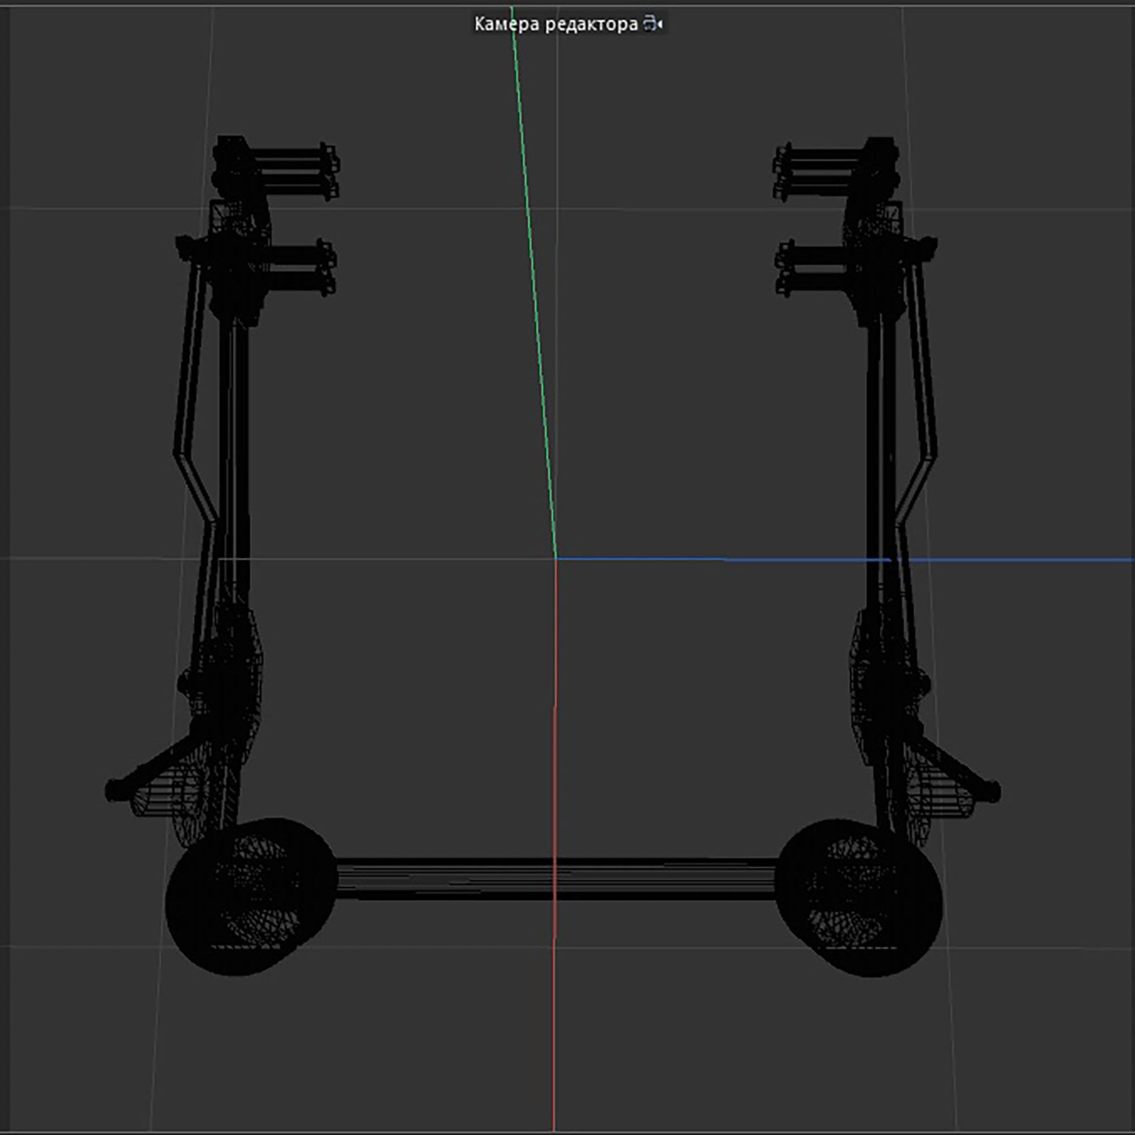Click the "Камера редактора" viewport label

[x=556, y=24]
